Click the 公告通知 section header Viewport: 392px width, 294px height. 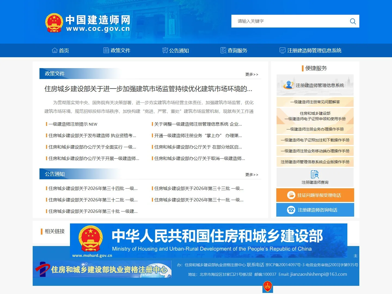[x=55, y=174]
